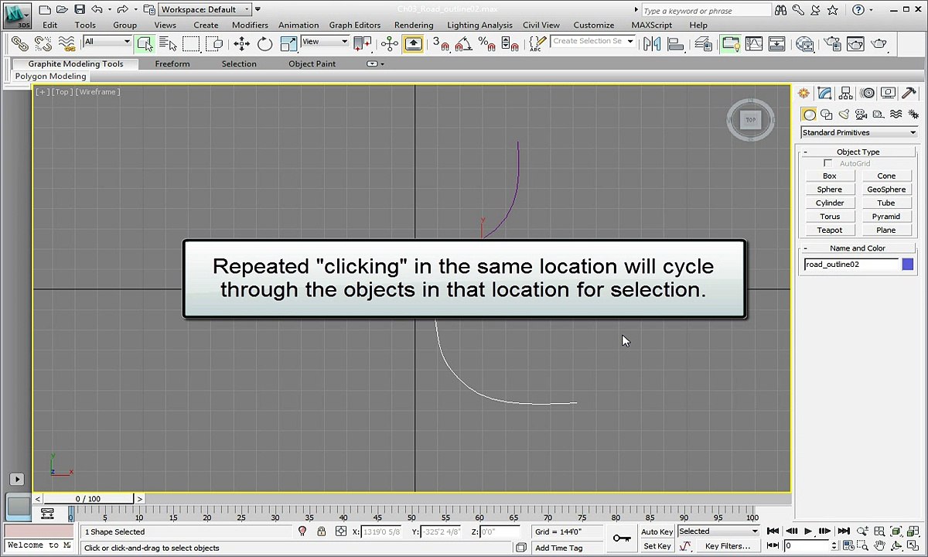Image resolution: width=928 pixels, height=557 pixels.
Task: Click the Bind to Space Warp icon
Action: pos(67,43)
